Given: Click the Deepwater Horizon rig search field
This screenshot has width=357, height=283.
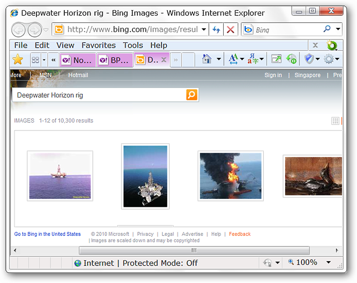Looking at the screenshot, I should point(99,95).
